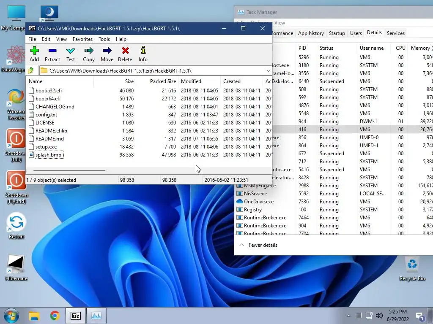Click the Copy toolbar icon

[89, 54]
